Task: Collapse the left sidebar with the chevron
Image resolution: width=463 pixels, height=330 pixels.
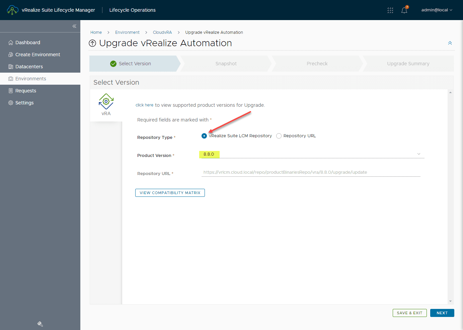Action: pos(74,26)
